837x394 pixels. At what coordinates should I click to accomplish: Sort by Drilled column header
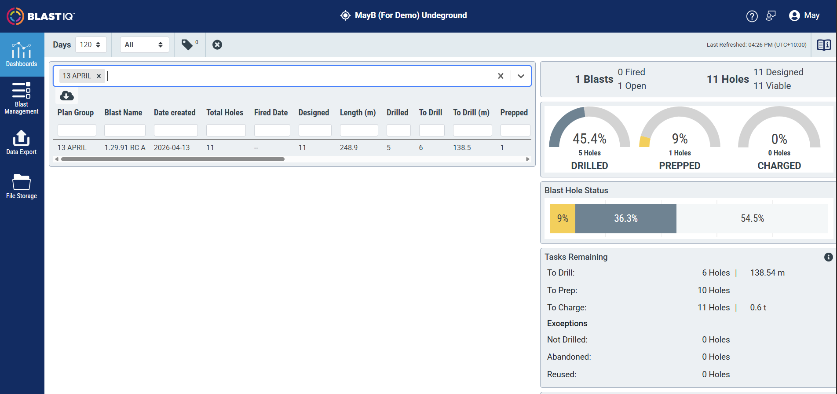point(397,112)
